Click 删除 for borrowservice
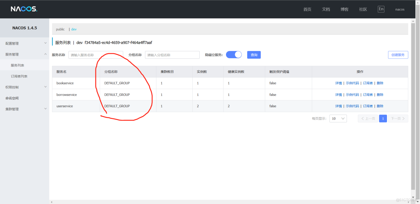The height and width of the screenshot is (204, 420). 380,95
